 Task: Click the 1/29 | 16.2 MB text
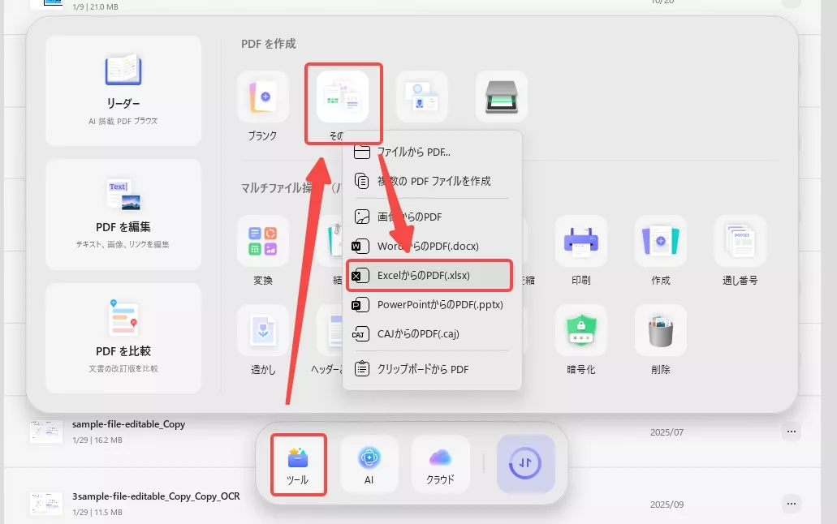pos(97,440)
